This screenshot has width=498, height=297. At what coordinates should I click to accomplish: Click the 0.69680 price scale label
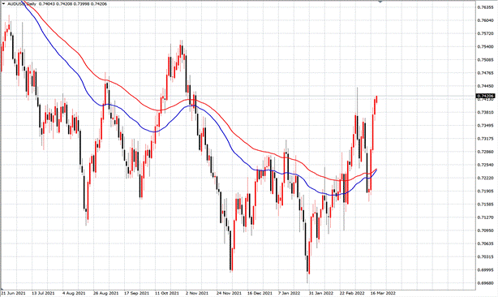[485, 282]
